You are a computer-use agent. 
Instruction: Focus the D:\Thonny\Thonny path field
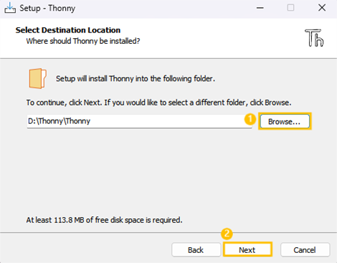[140, 121]
